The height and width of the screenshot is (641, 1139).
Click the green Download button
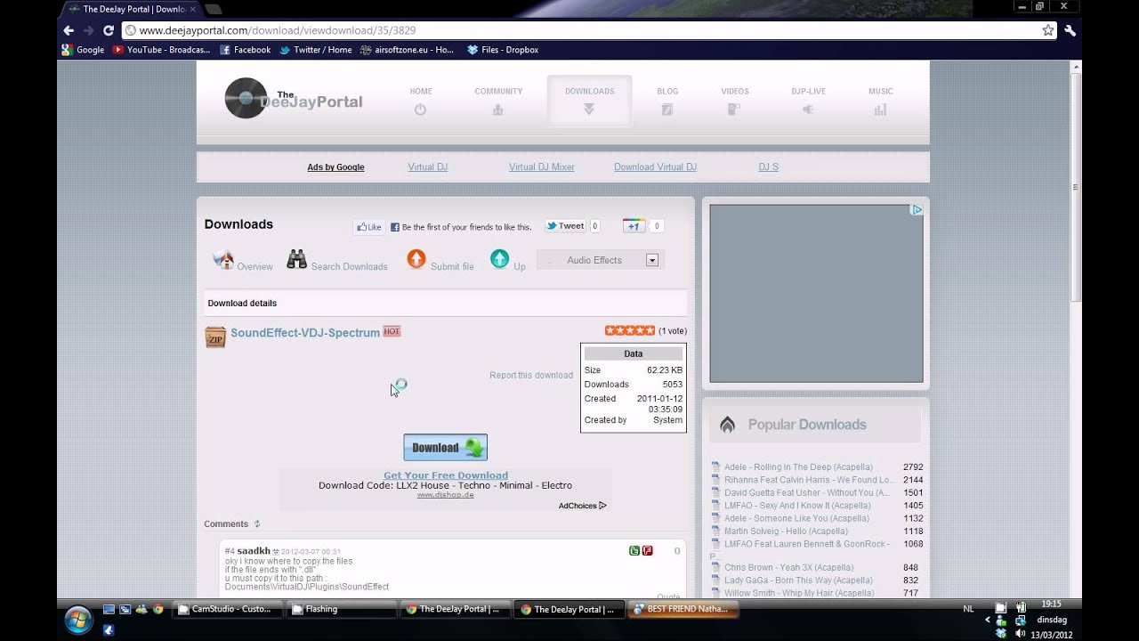(x=446, y=447)
